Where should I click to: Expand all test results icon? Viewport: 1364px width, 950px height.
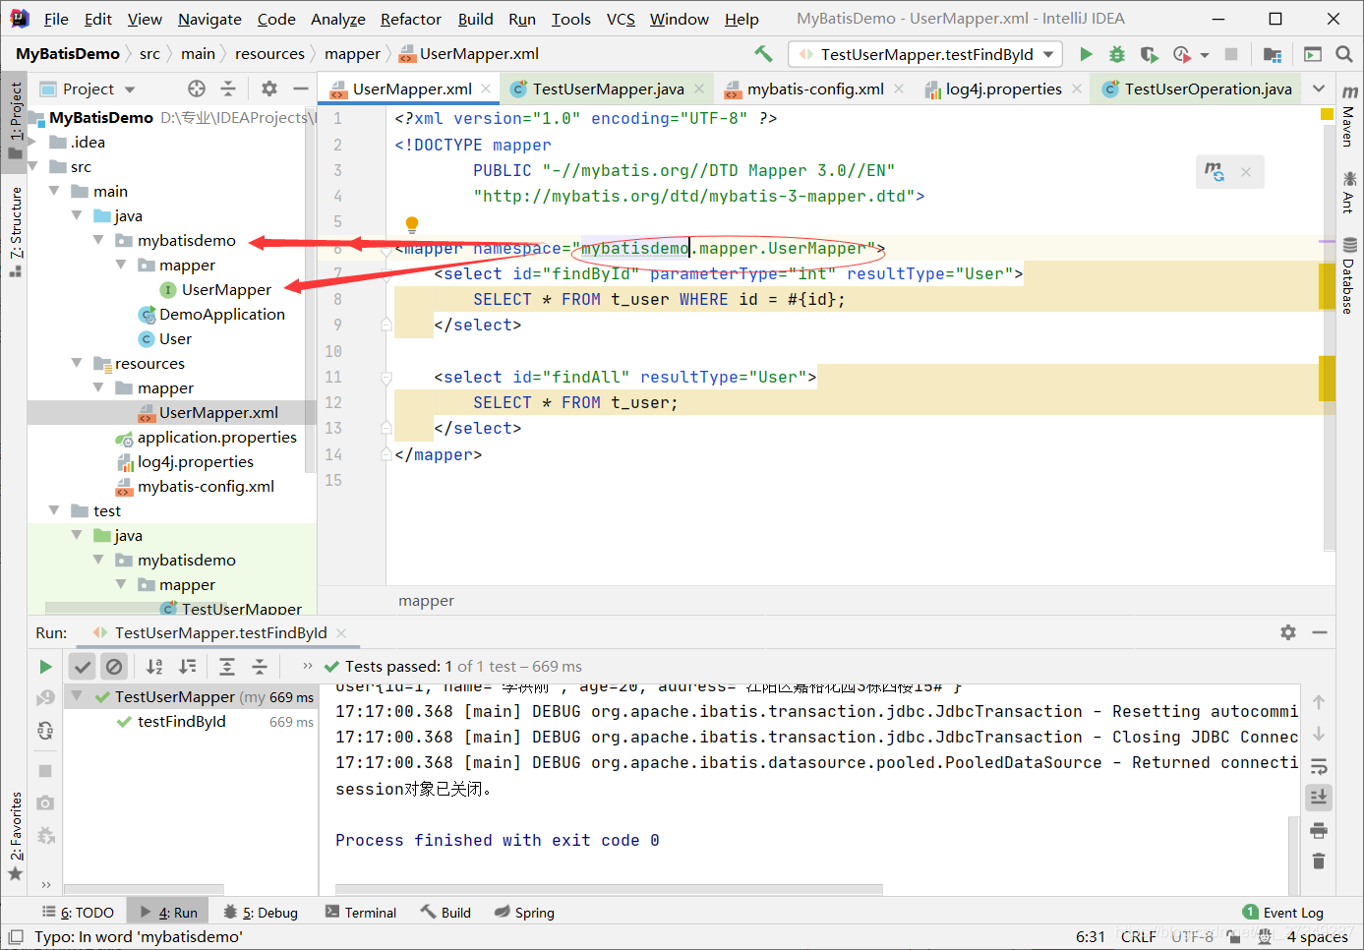(x=227, y=667)
